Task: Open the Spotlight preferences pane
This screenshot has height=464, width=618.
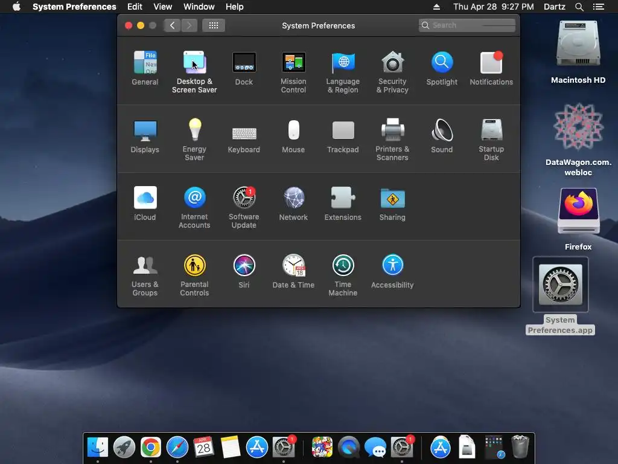Action: coord(442,68)
